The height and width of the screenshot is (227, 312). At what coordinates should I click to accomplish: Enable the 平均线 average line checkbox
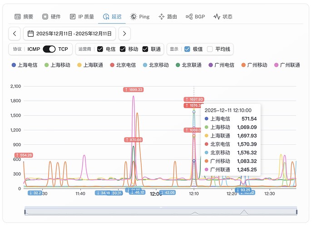210,49
